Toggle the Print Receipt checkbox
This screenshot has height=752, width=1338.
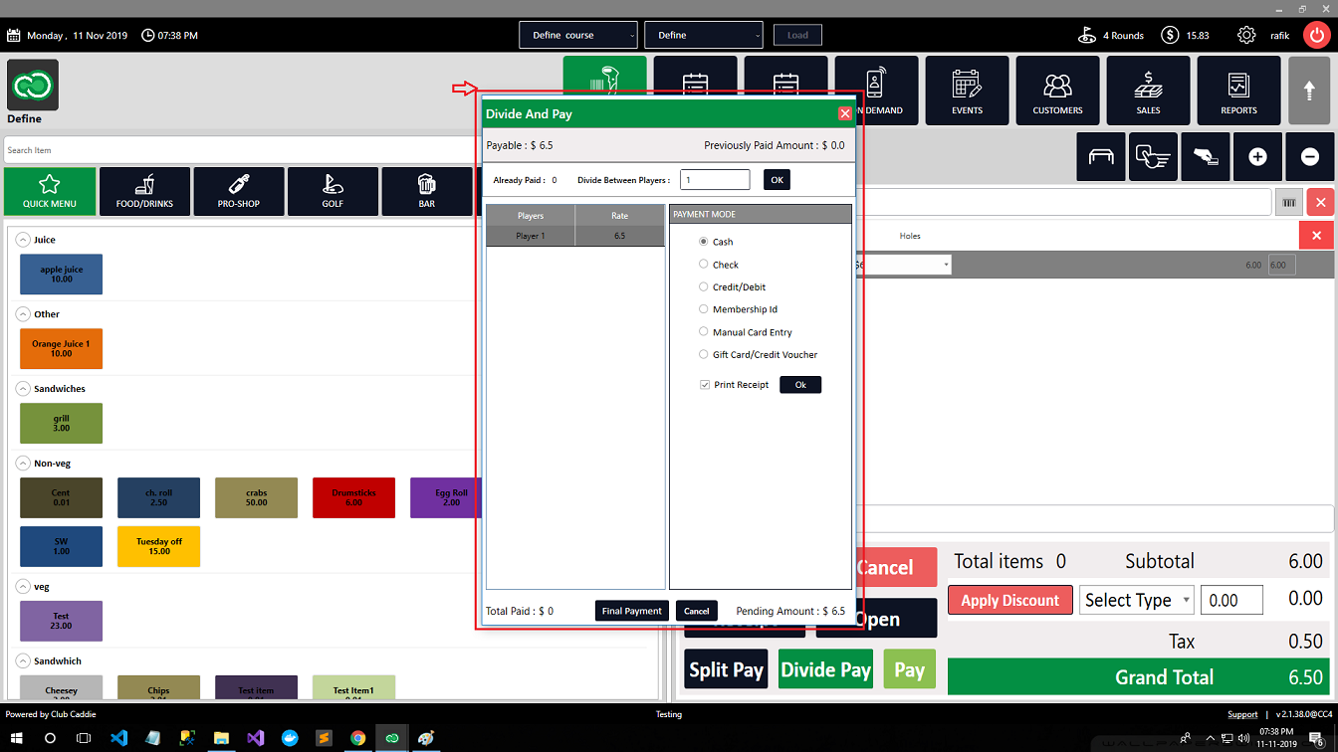tap(705, 384)
